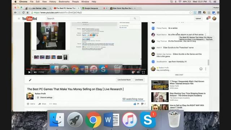Open the History menu in the menu bar
The image size is (231, 130).
tap(53, 1)
